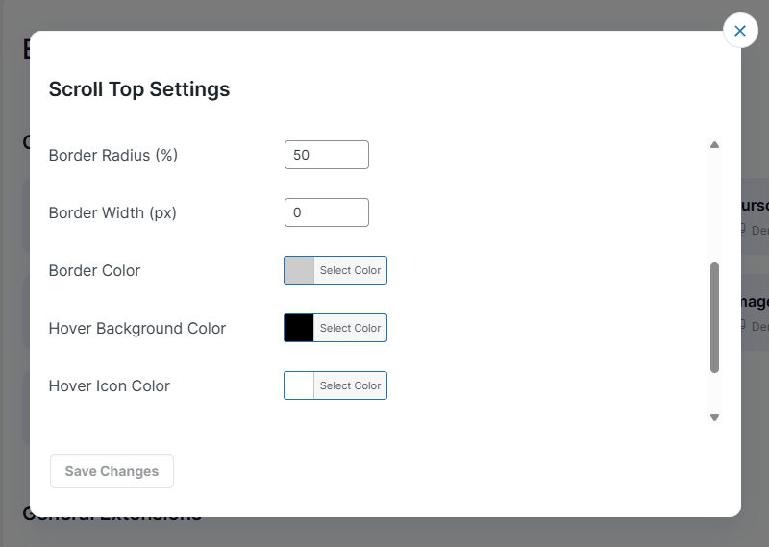The width and height of the screenshot is (769, 547).
Task: Click the Scroll Top Settings heading
Action: click(x=139, y=89)
